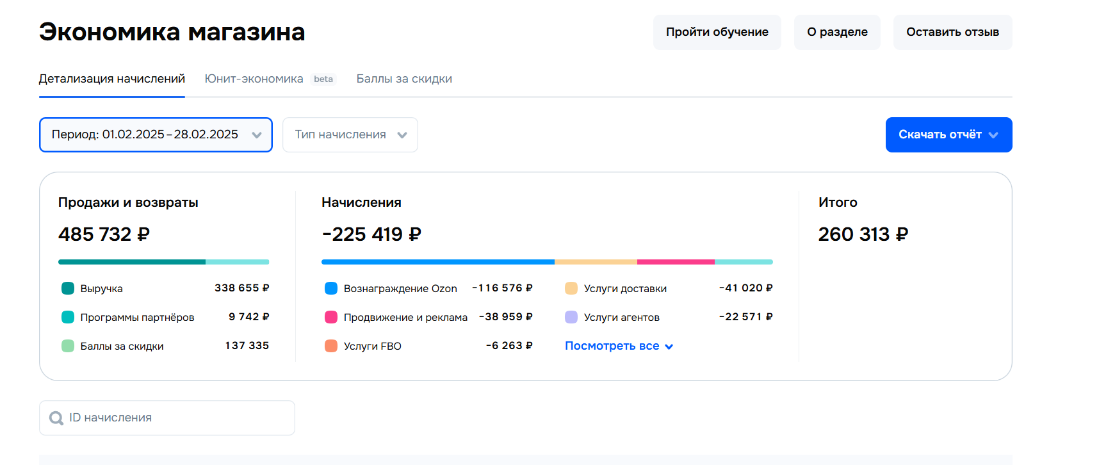
Task: Click the Услуги агентов lavender swatch
Action: [571, 317]
